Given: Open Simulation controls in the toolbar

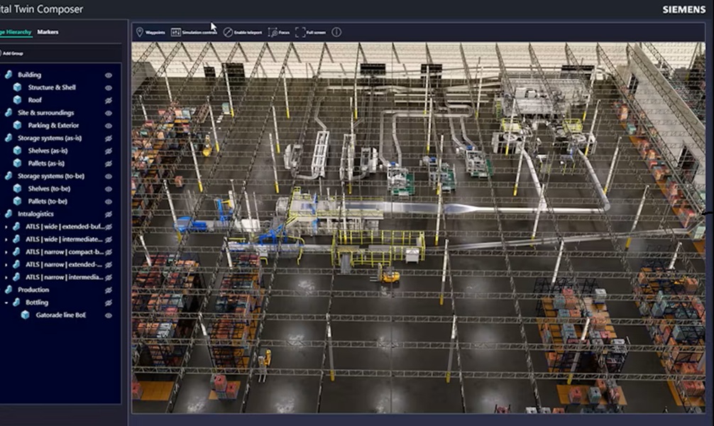Looking at the screenshot, I should point(194,32).
